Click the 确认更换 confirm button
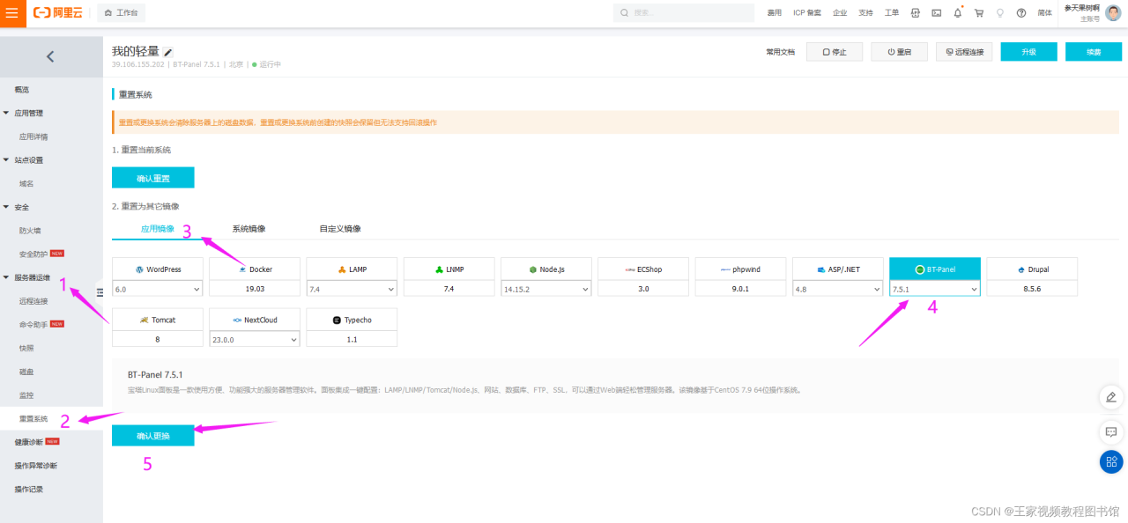Image resolution: width=1128 pixels, height=523 pixels. 152,435
